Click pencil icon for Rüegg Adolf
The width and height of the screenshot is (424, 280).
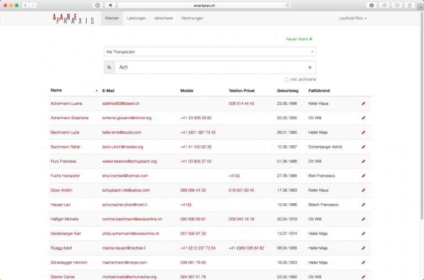tap(363, 248)
